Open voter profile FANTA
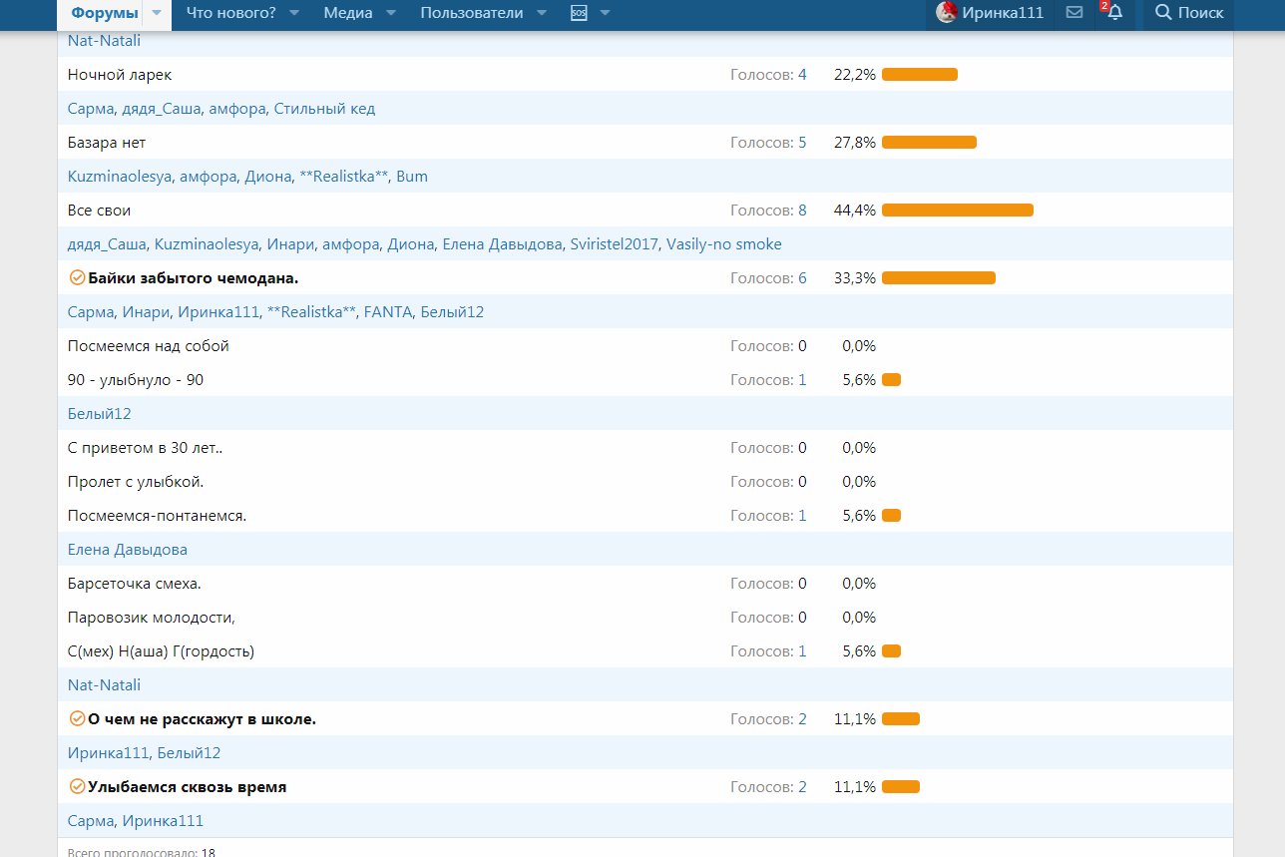The image size is (1285, 857). [388, 312]
